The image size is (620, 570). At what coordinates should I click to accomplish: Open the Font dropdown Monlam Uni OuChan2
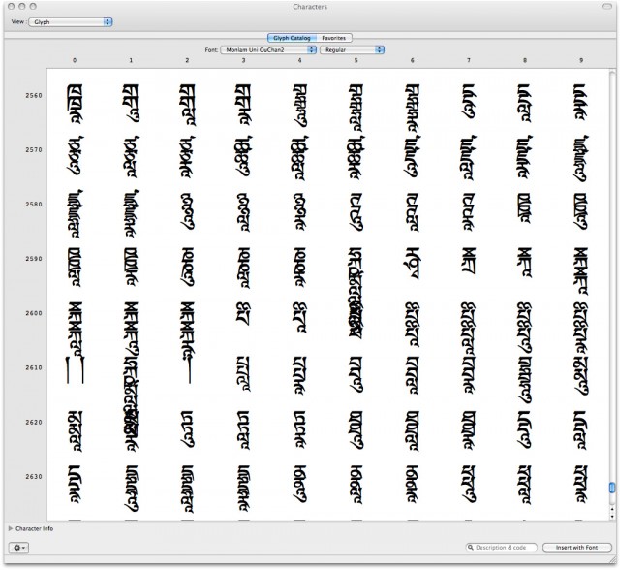click(x=266, y=47)
